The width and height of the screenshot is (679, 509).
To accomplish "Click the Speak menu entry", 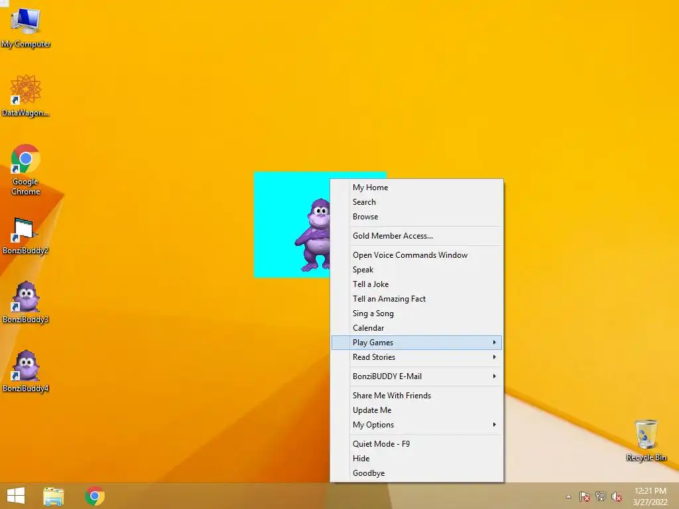I will [416, 270].
